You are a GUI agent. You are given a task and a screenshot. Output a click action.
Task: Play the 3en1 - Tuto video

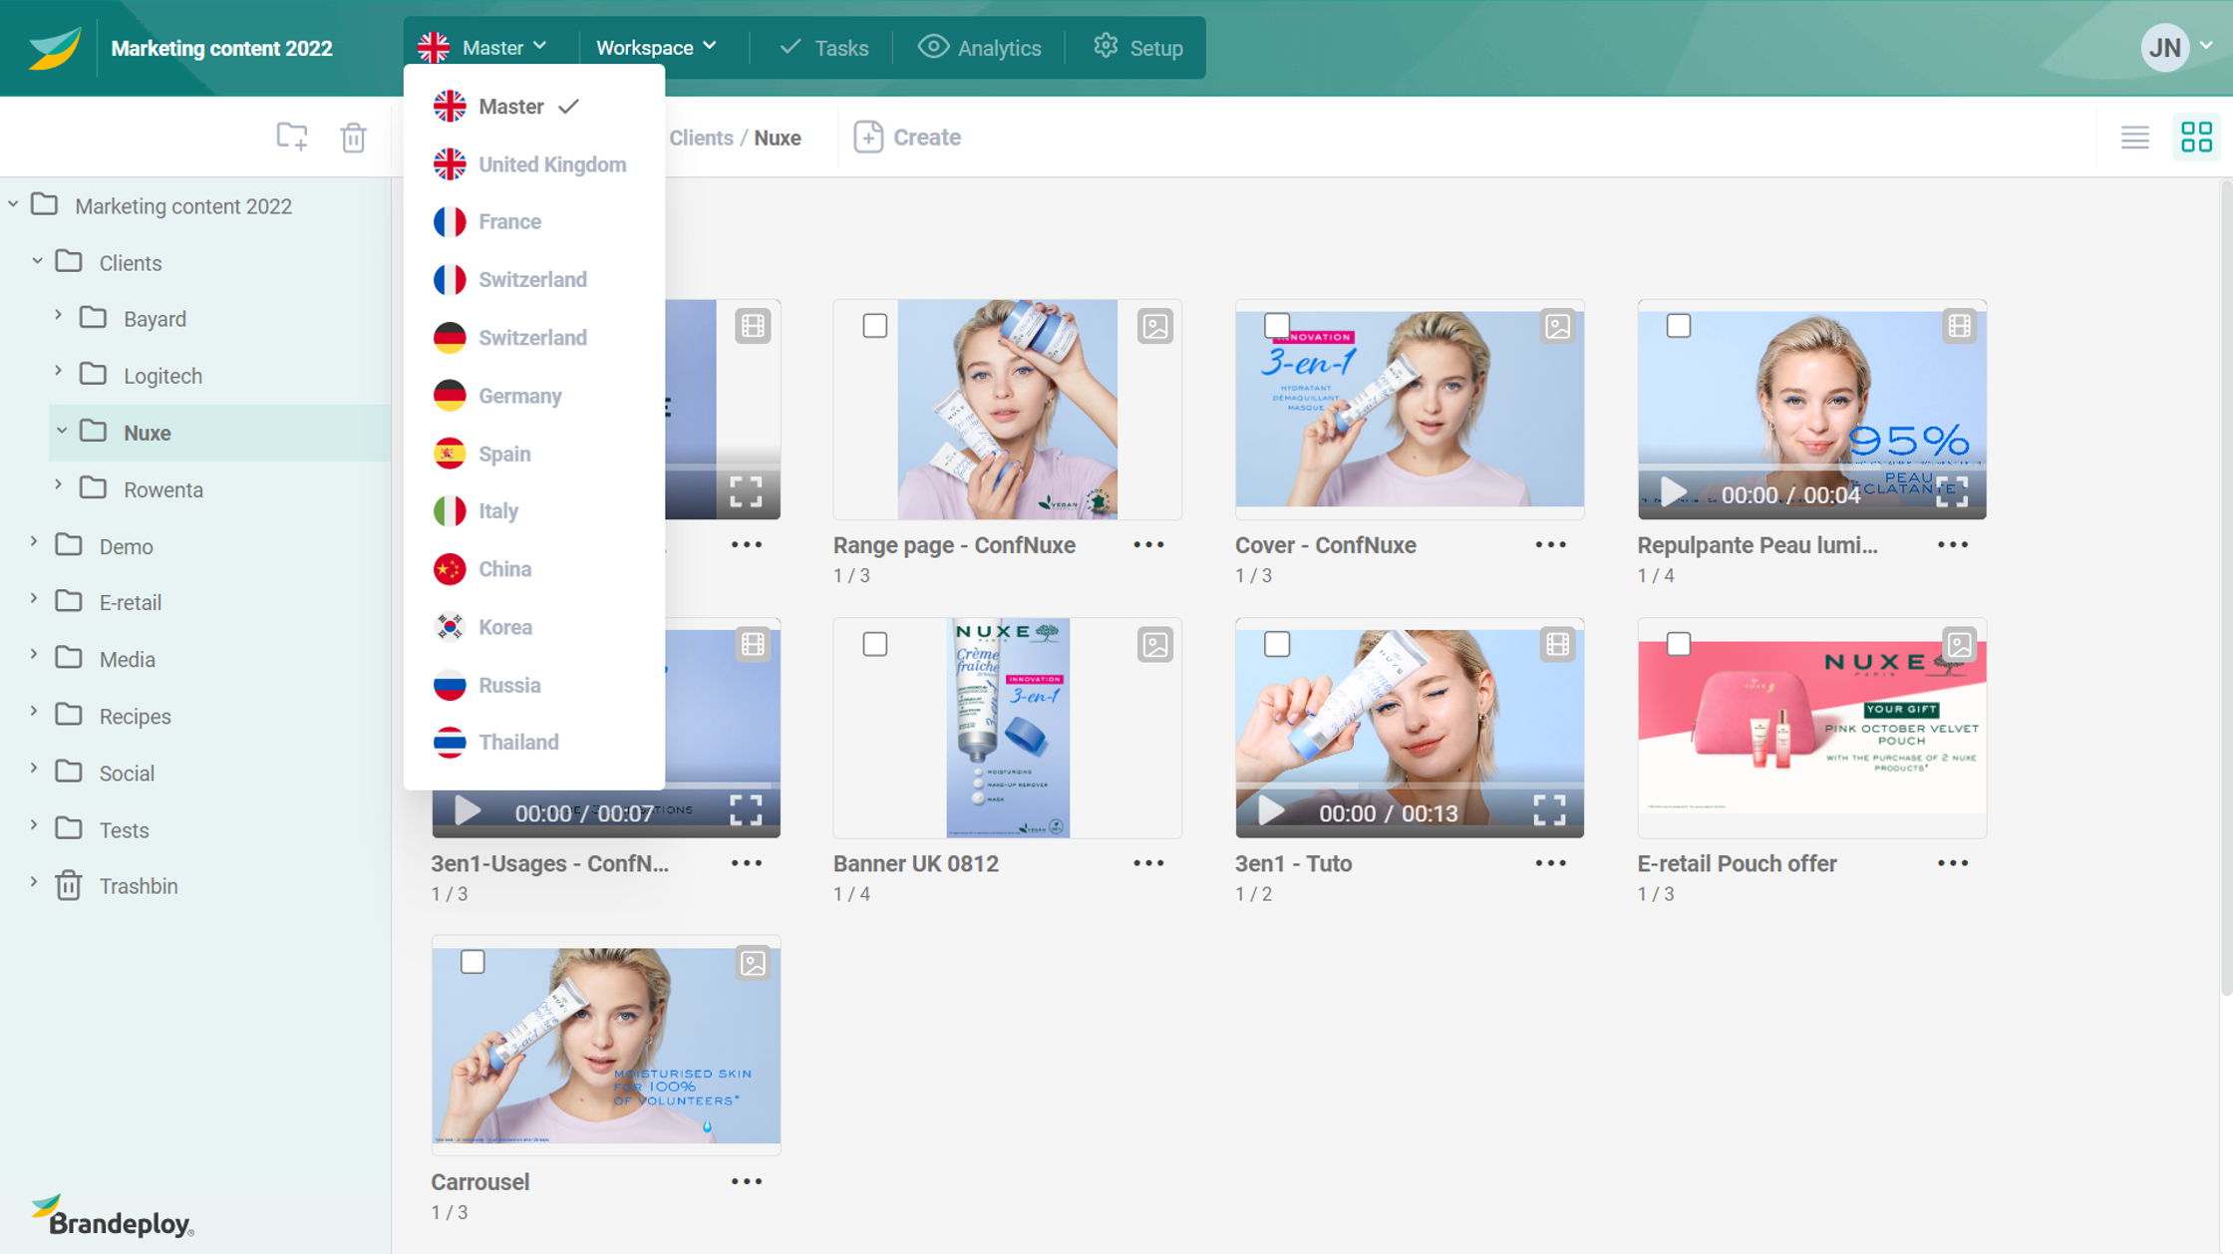coord(1271,811)
